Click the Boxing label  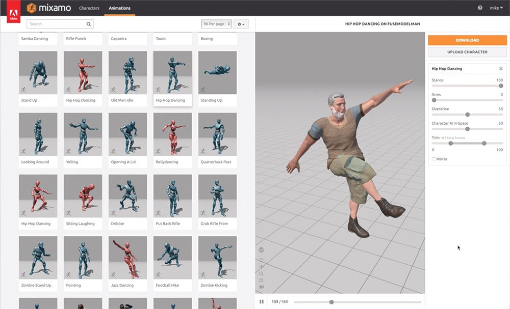pos(207,39)
